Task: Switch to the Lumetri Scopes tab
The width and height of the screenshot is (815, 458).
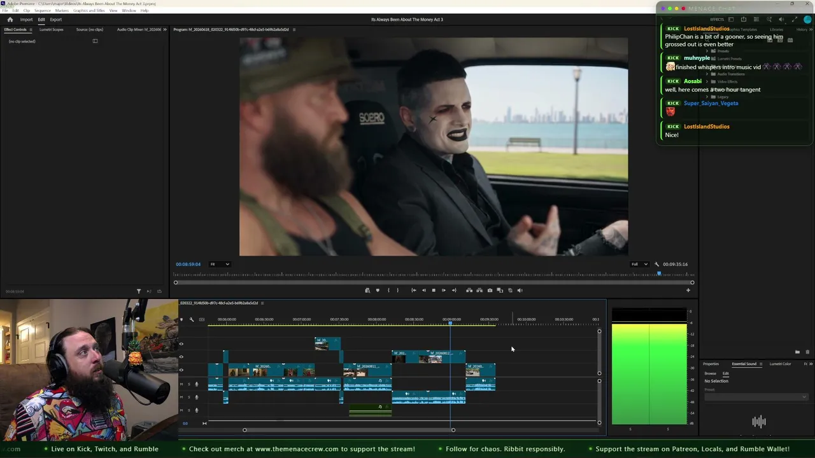Action: pos(52,30)
